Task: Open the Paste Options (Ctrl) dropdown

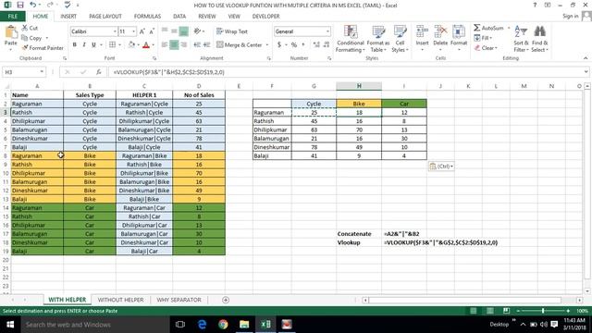Action: [441, 166]
